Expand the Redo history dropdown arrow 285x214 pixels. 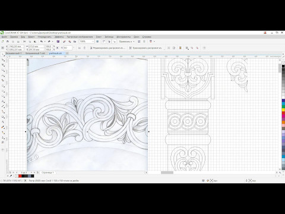[52, 42]
